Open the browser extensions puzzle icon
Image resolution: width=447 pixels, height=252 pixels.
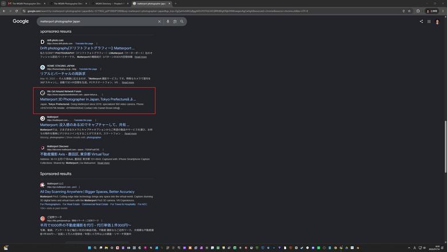[x=418, y=11]
